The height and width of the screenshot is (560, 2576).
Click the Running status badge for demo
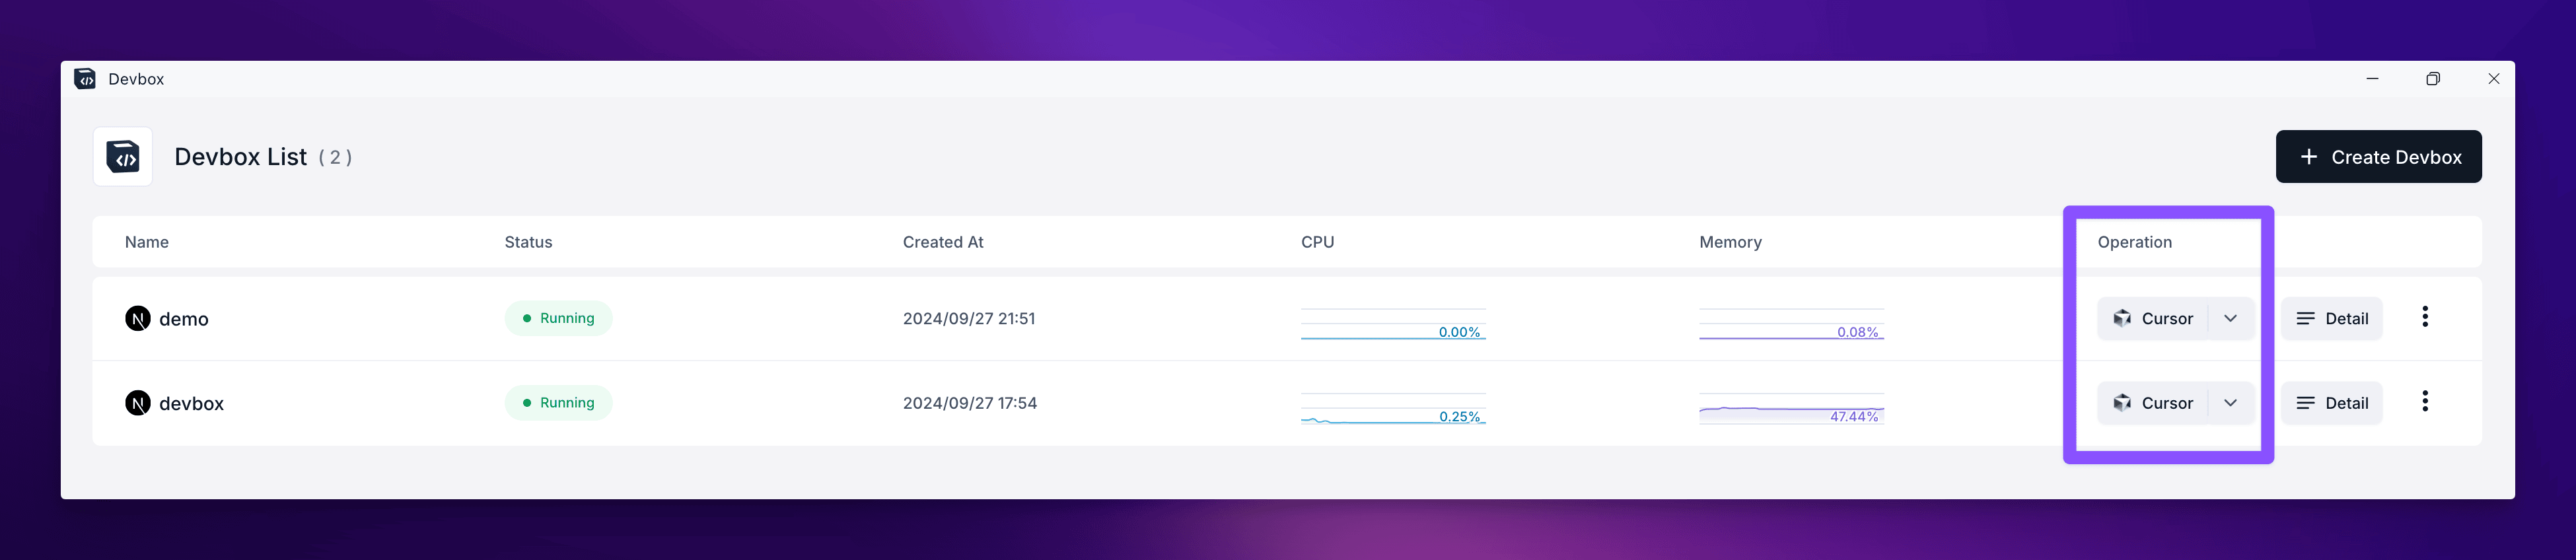[558, 319]
